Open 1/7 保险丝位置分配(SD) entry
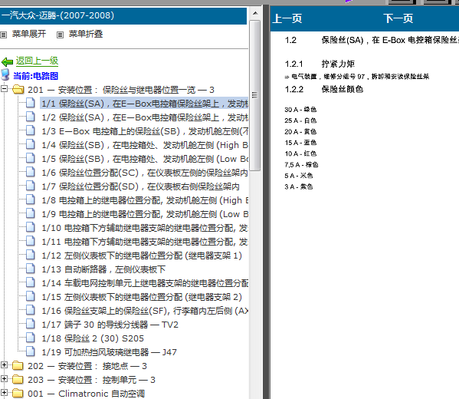The height and width of the screenshot is (399, 459). tap(140, 186)
